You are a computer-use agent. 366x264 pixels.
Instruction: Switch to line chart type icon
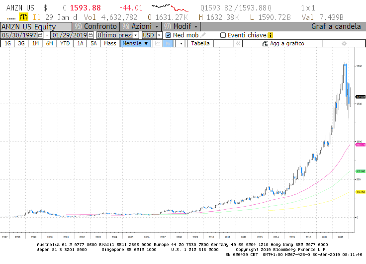pos(158,43)
